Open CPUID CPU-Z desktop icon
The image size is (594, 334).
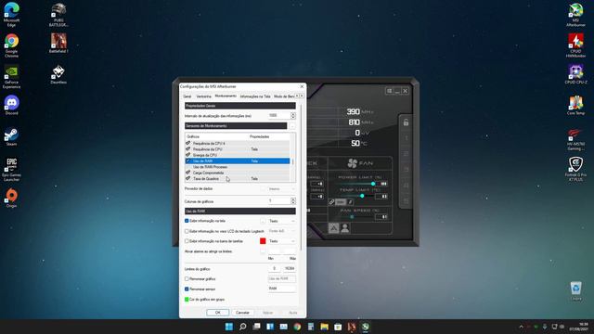pos(575,74)
